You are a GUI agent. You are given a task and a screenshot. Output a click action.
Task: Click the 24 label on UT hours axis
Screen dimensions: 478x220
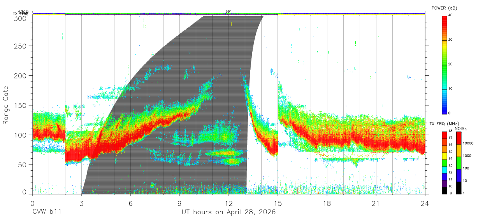click(x=425, y=203)
